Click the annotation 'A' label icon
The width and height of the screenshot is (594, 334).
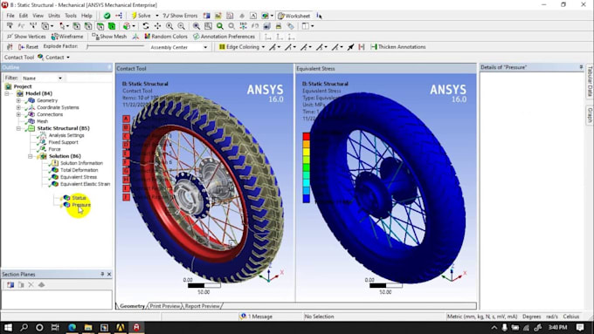click(253, 16)
